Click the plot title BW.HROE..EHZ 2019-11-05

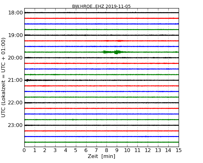101,6
